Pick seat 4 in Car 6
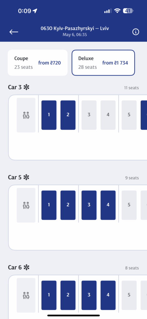 108,295
